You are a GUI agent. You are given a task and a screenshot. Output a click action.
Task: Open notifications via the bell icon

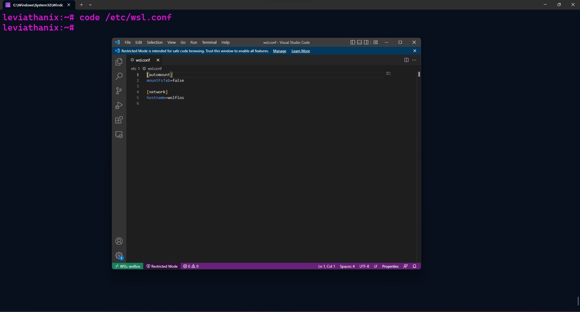pos(414,266)
